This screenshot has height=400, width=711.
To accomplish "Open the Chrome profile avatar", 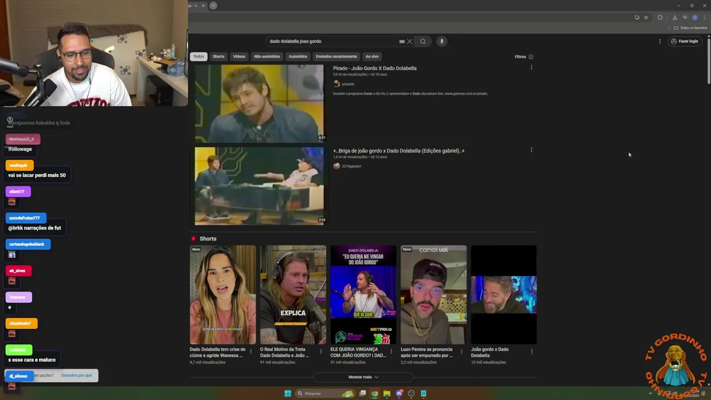I will coord(694,17).
